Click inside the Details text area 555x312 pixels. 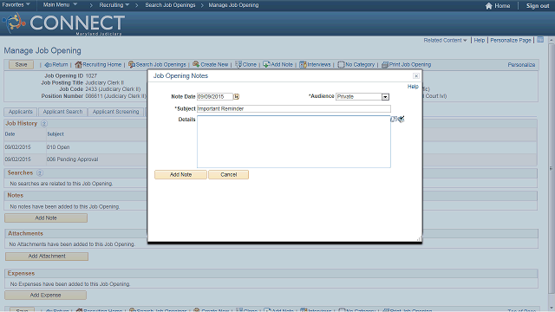point(294,141)
